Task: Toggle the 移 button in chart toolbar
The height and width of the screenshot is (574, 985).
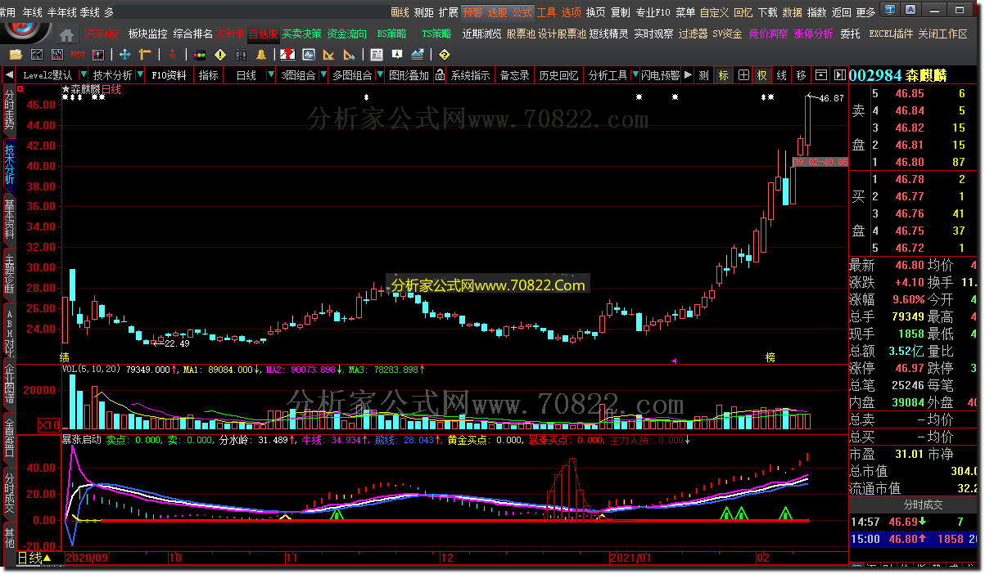Action: [x=801, y=74]
